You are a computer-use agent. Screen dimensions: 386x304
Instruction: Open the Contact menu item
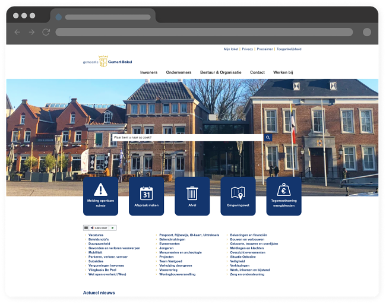pos(257,72)
